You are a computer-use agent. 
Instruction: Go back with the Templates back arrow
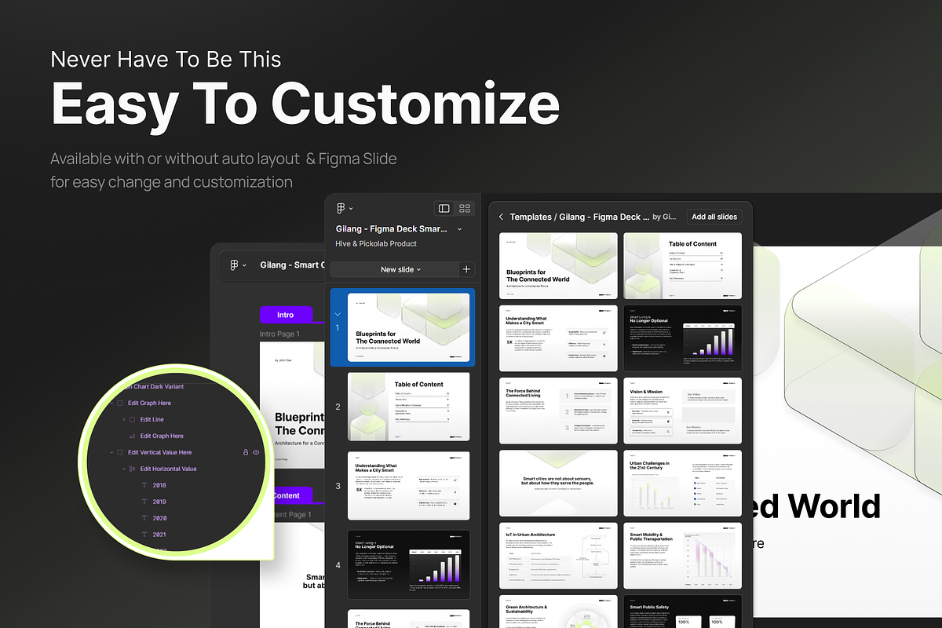501,217
